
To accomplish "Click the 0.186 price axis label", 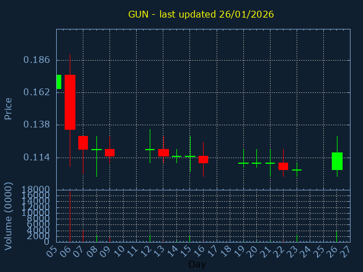I will point(36,59).
